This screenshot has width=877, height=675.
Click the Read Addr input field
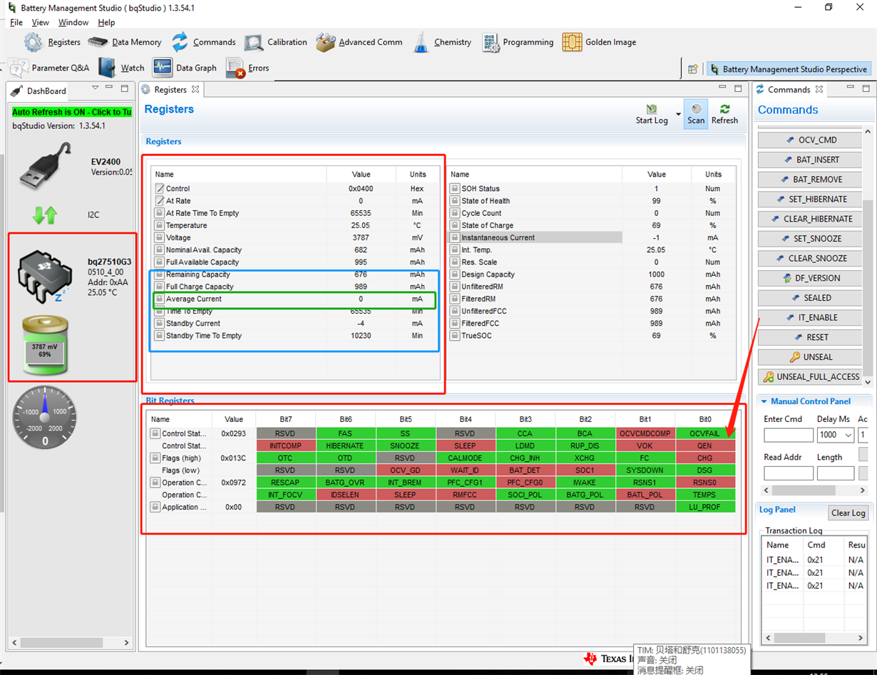788,473
